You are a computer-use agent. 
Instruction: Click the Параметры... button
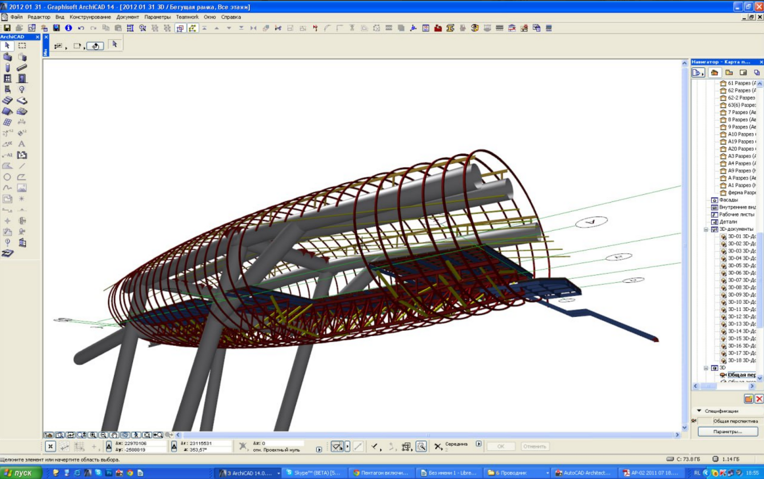(x=727, y=432)
